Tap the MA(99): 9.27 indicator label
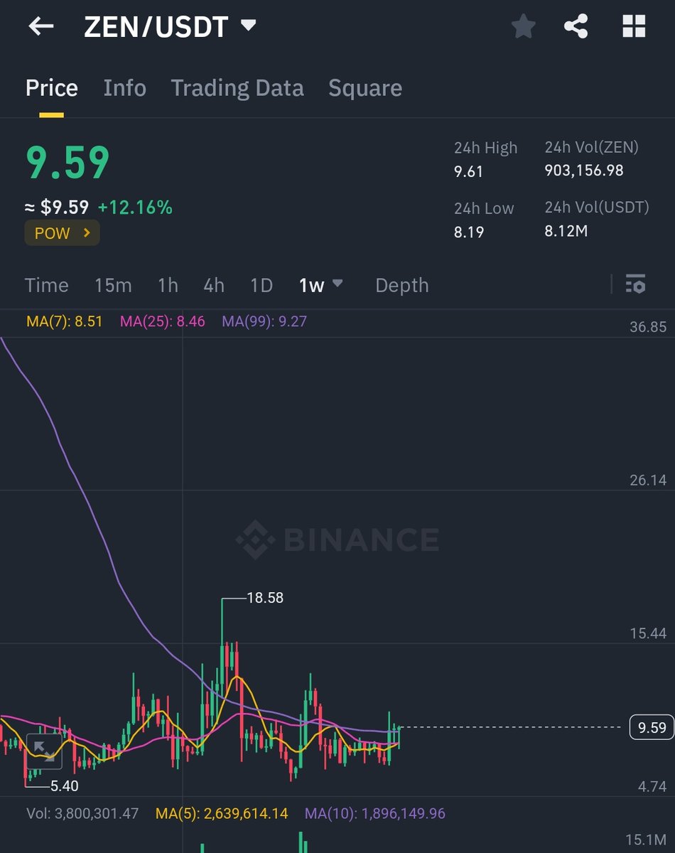 click(264, 321)
